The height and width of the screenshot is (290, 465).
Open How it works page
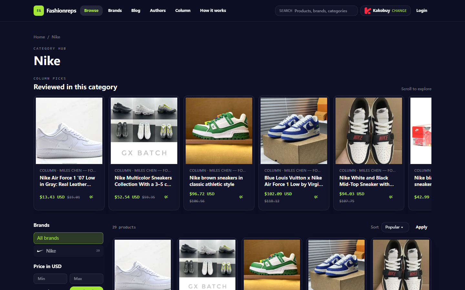(x=213, y=11)
